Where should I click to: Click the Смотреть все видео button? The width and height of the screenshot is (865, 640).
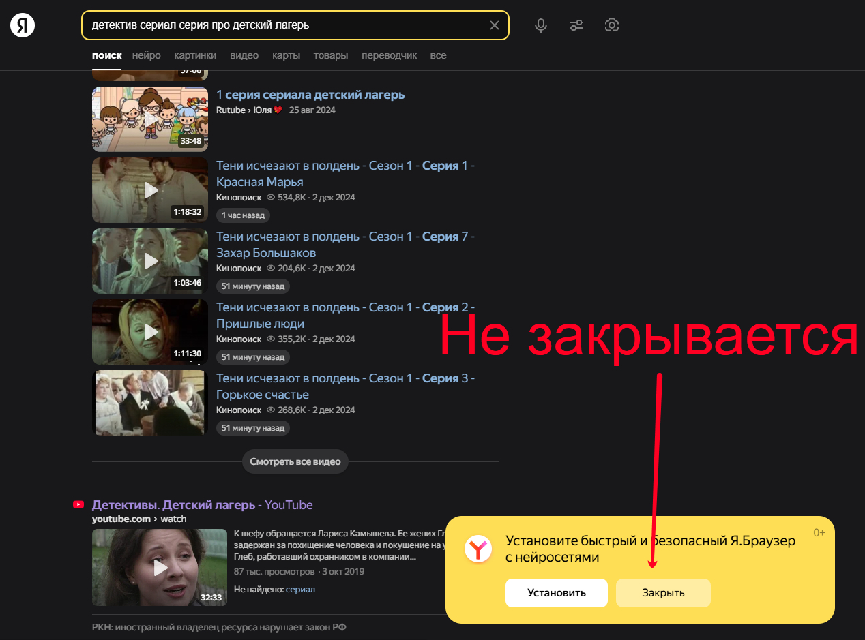pyautogui.click(x=295, y=461)
